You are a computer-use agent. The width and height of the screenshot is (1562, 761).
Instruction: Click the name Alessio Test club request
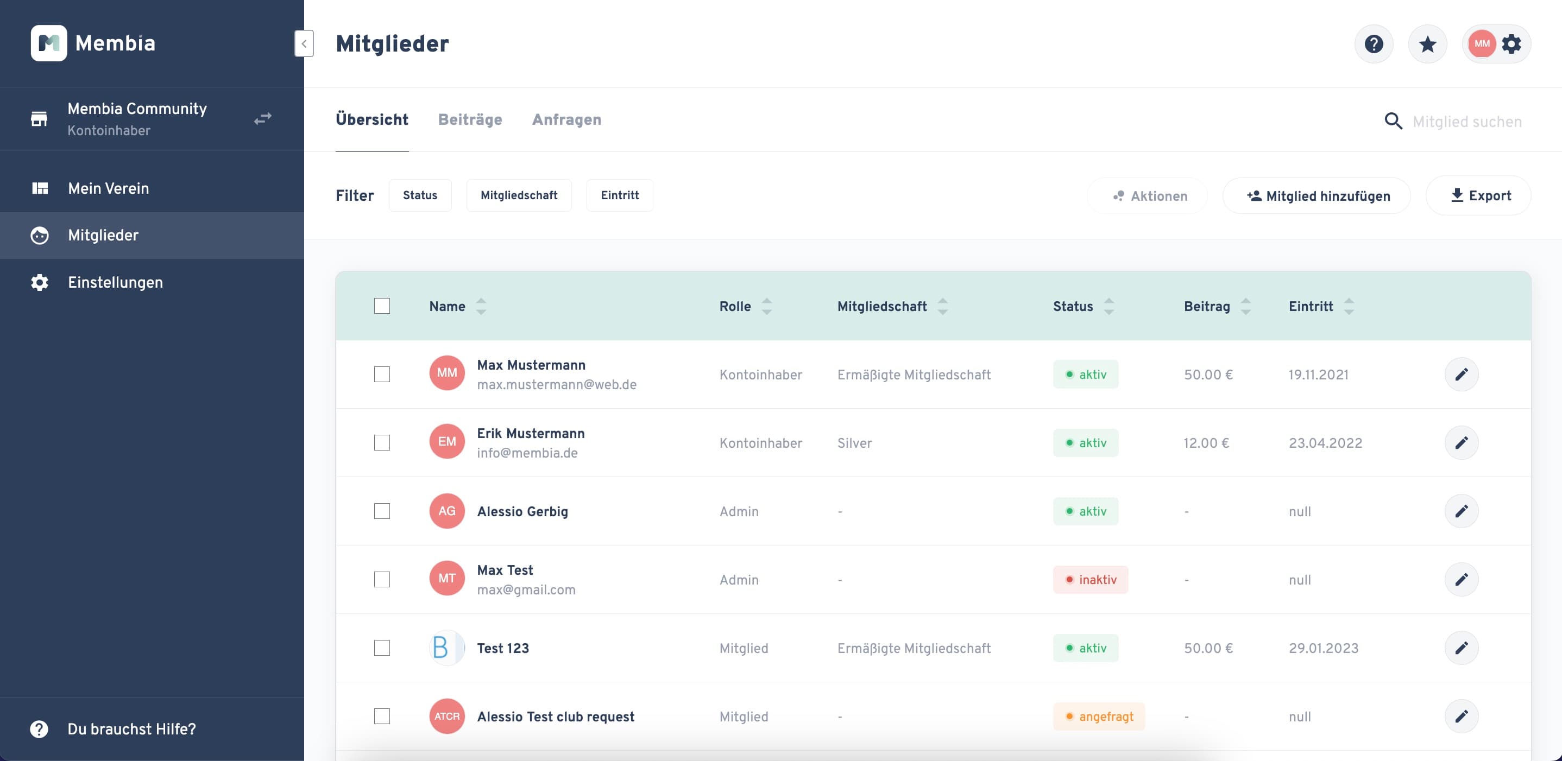click(556, 717)
